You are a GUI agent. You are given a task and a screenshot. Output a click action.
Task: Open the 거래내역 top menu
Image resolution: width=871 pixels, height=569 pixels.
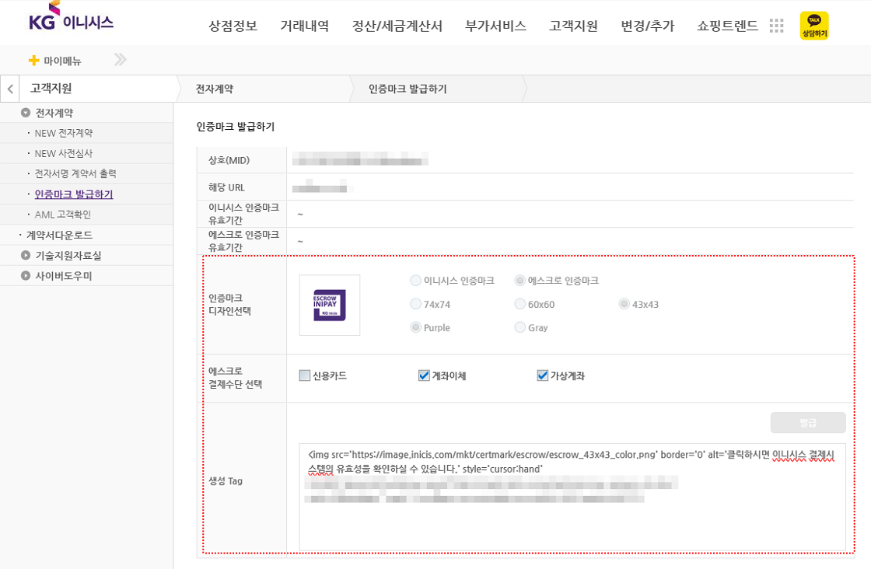coord(304,26)
